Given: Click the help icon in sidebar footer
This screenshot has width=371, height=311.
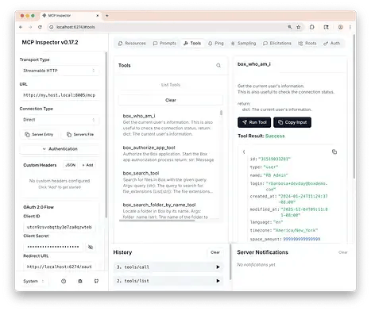Looking at the screenshot, I should coord(64,281).
